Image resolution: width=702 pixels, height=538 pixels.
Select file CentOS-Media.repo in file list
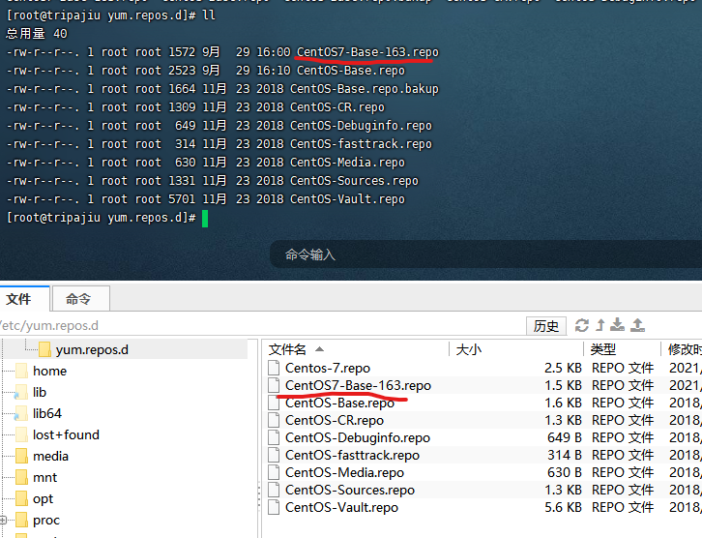(345, 473)
